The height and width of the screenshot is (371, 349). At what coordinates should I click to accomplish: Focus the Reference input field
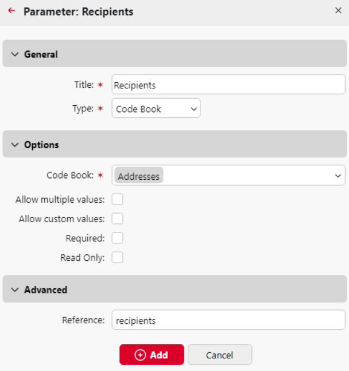click(228, 320)
